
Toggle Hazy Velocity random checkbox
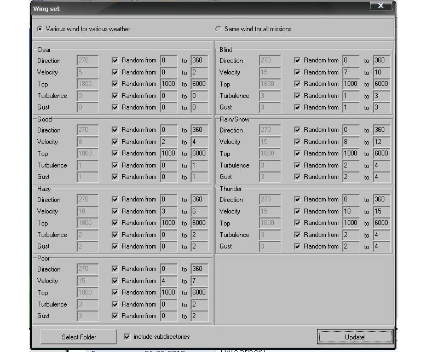click(x=115, y=211)
